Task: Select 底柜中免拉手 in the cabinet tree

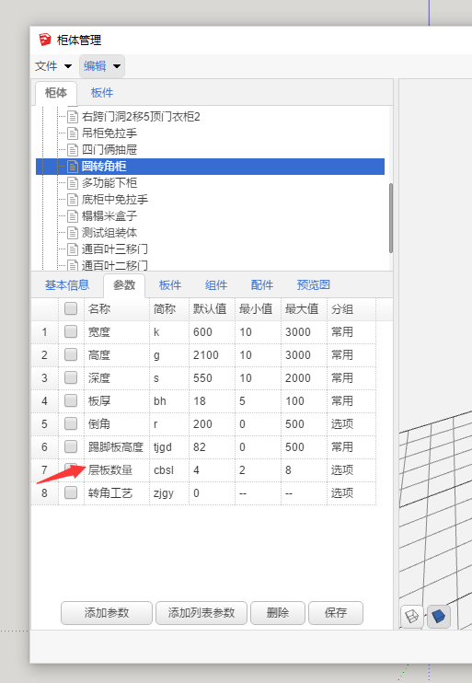Action: click(x=114, y=200)
